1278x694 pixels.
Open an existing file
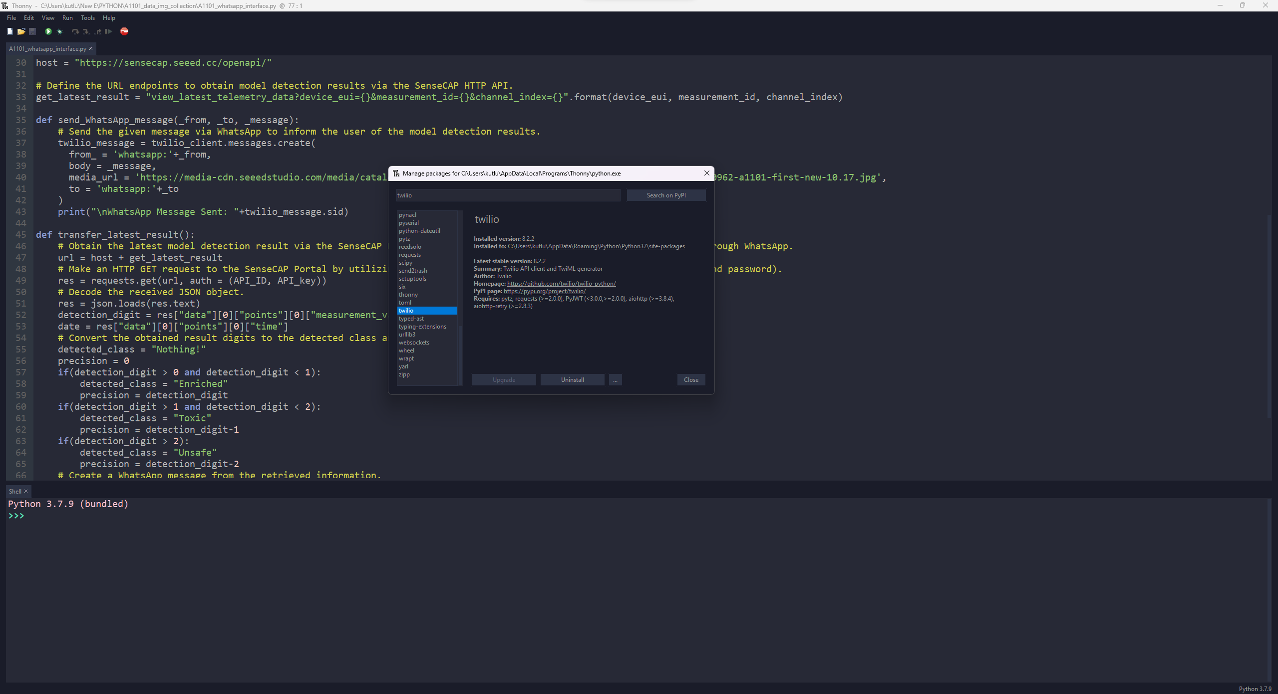point(21,31)
